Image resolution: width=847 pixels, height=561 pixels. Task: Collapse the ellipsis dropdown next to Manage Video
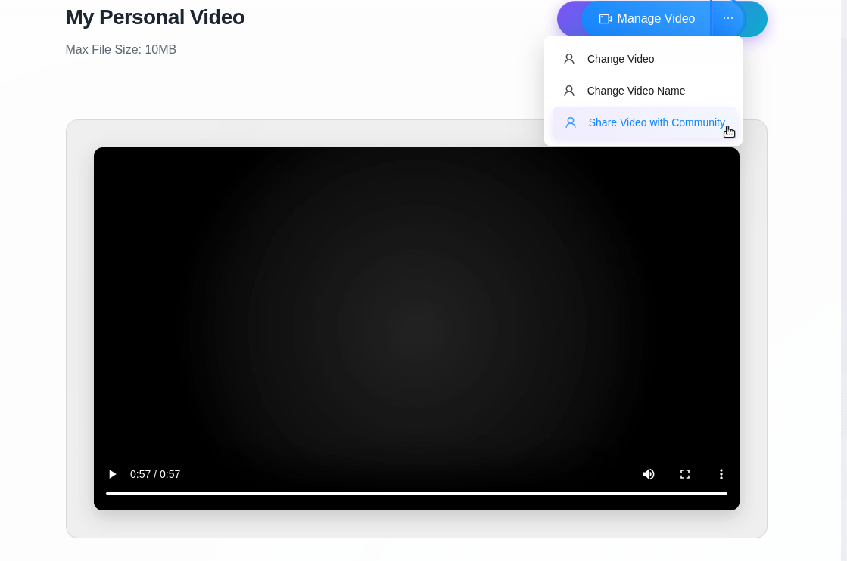727,18
